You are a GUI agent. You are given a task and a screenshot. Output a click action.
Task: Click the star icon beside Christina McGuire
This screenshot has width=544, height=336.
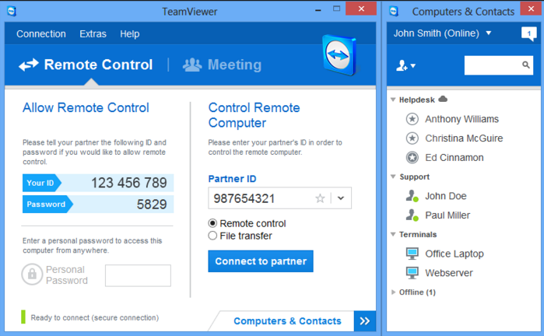click(x=412, y=138)
